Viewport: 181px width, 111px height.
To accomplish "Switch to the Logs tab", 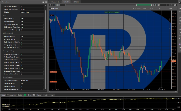I will pyautogui.click(x=52, y=95).
